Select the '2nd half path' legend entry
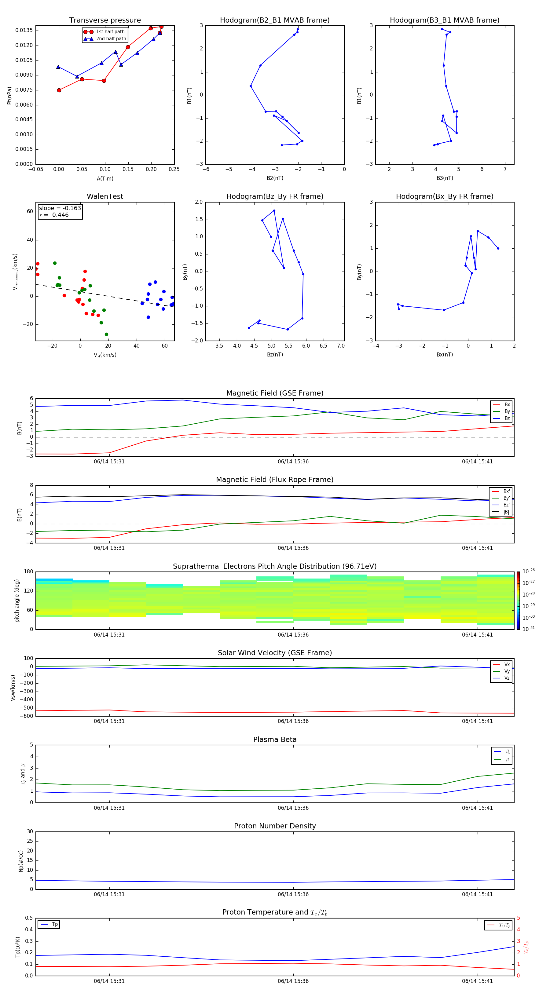This screenshot has width=550, height=1008. tap(105, 39)
